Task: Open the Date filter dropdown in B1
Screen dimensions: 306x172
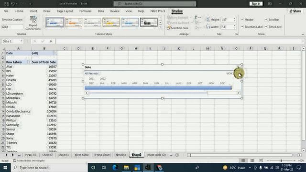Action: click(x=55, y=53)
